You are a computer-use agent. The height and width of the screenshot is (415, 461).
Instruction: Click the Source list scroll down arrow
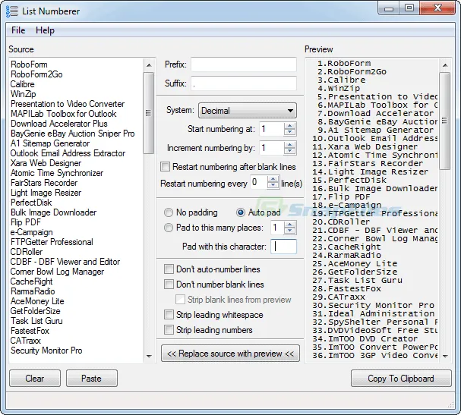pyautogui.click(x=149, y=357)
